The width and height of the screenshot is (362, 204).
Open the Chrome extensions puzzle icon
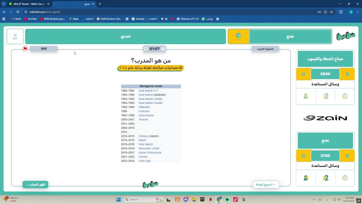341,12
